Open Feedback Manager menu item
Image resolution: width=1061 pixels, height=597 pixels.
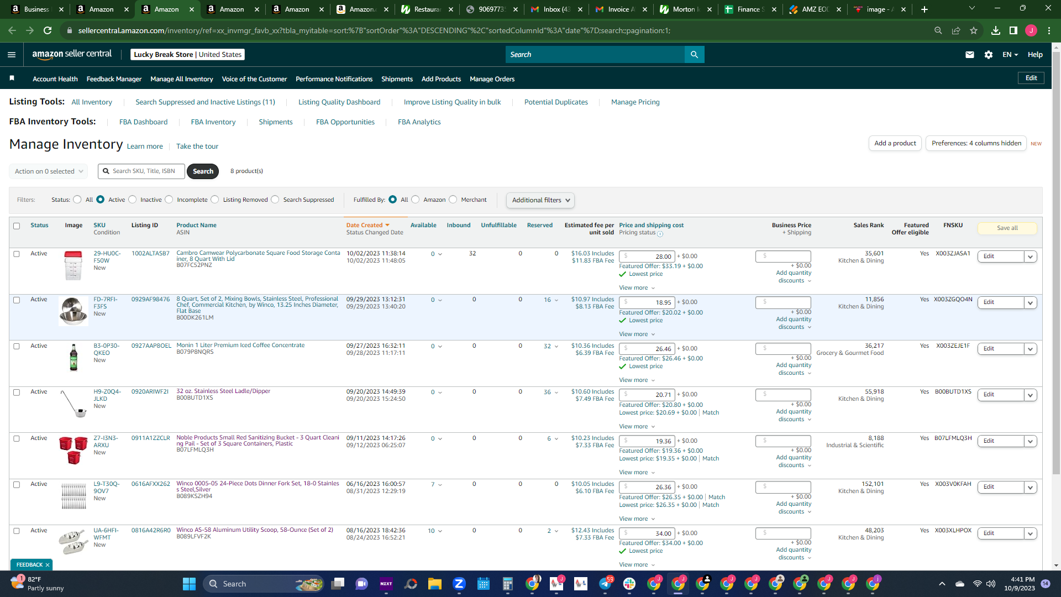click(x=114, y=79)
